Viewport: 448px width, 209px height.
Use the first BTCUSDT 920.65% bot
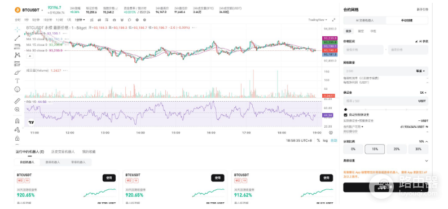tap(109, 178)
